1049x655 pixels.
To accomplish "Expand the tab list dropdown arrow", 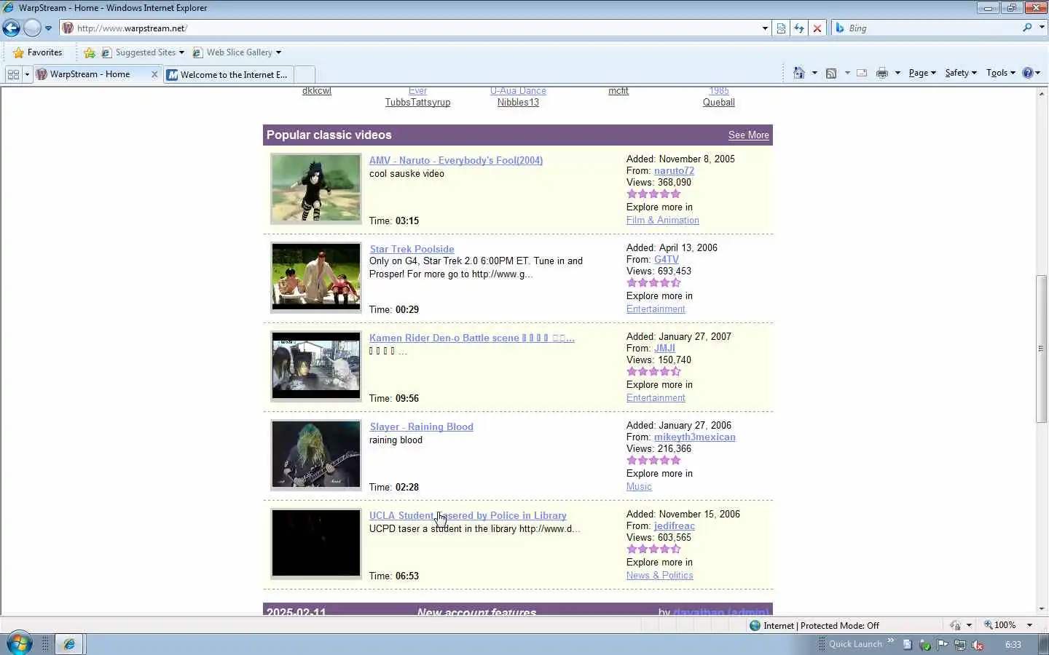I will click(x=27, y=74).
